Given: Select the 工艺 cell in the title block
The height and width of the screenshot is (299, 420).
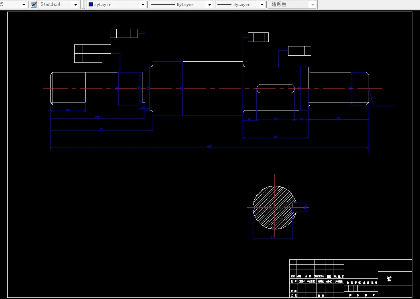Looking at the screenshot, I should (x=294, y=295).
